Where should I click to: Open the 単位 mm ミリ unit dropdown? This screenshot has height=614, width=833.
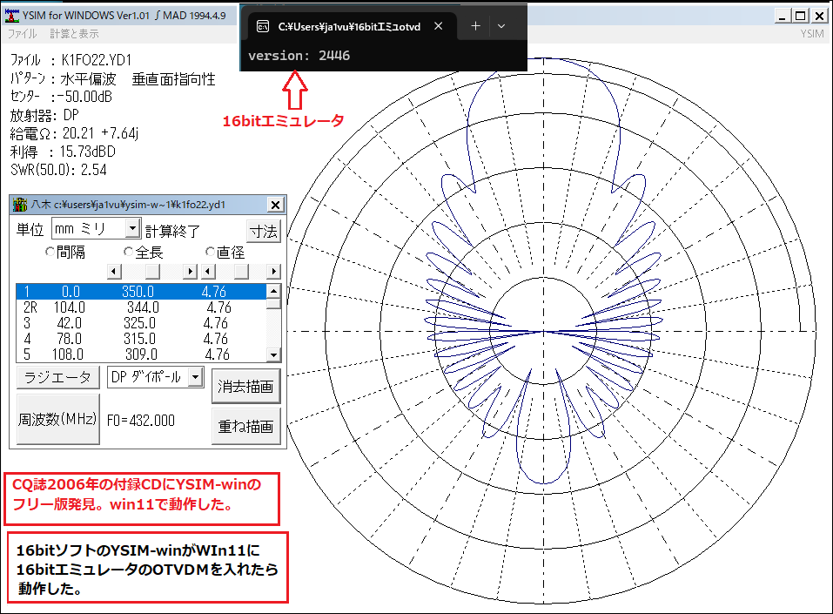point(133,228)
